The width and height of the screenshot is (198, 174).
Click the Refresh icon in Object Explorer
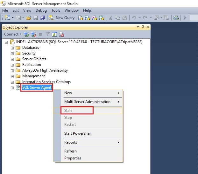click(x=54, y=34)
